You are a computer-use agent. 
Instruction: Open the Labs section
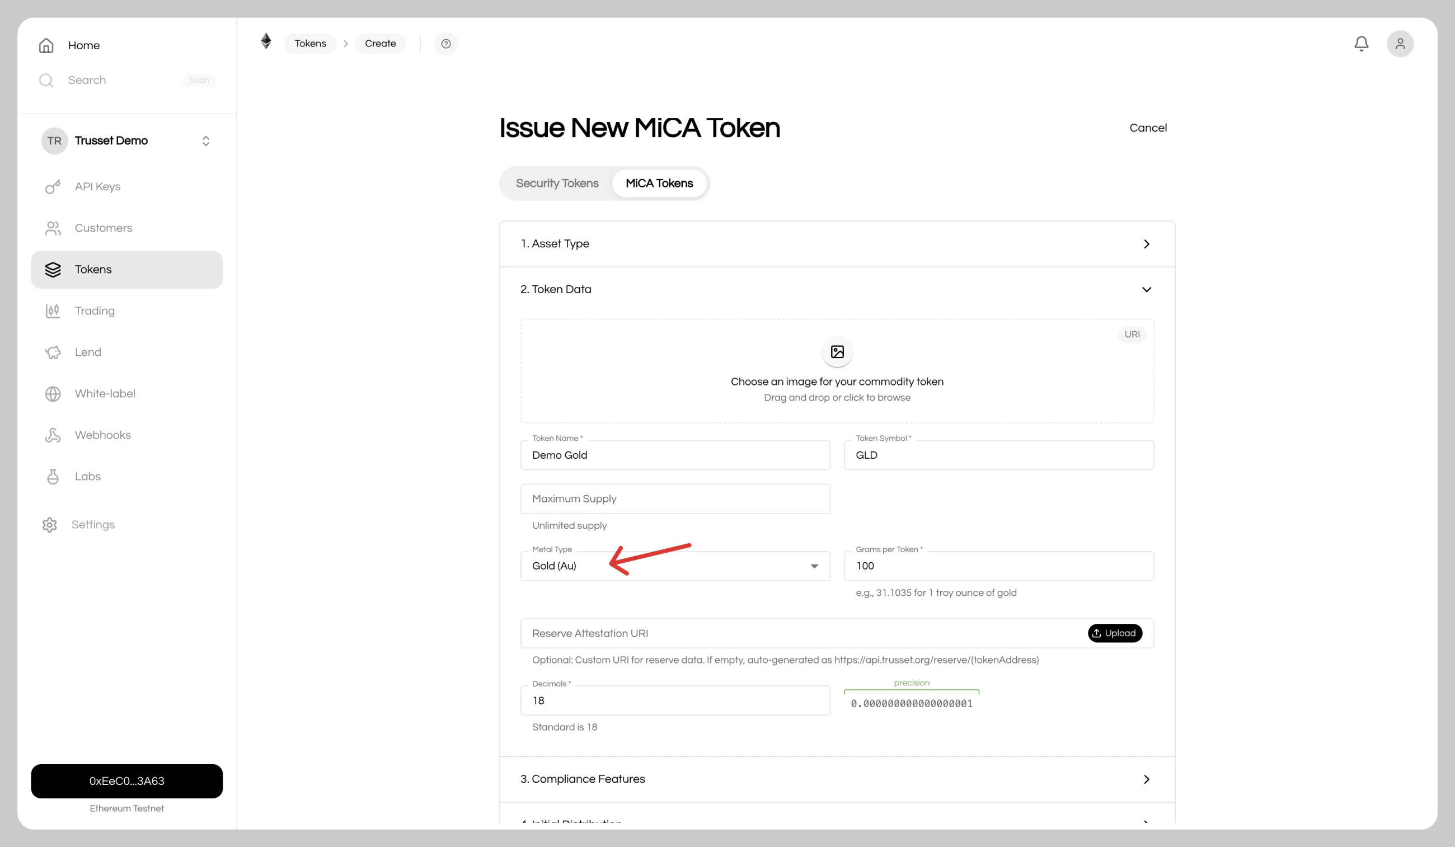click(x=87, y=476)
